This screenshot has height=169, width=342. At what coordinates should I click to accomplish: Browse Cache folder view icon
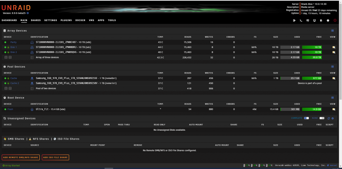coord(333,78)
